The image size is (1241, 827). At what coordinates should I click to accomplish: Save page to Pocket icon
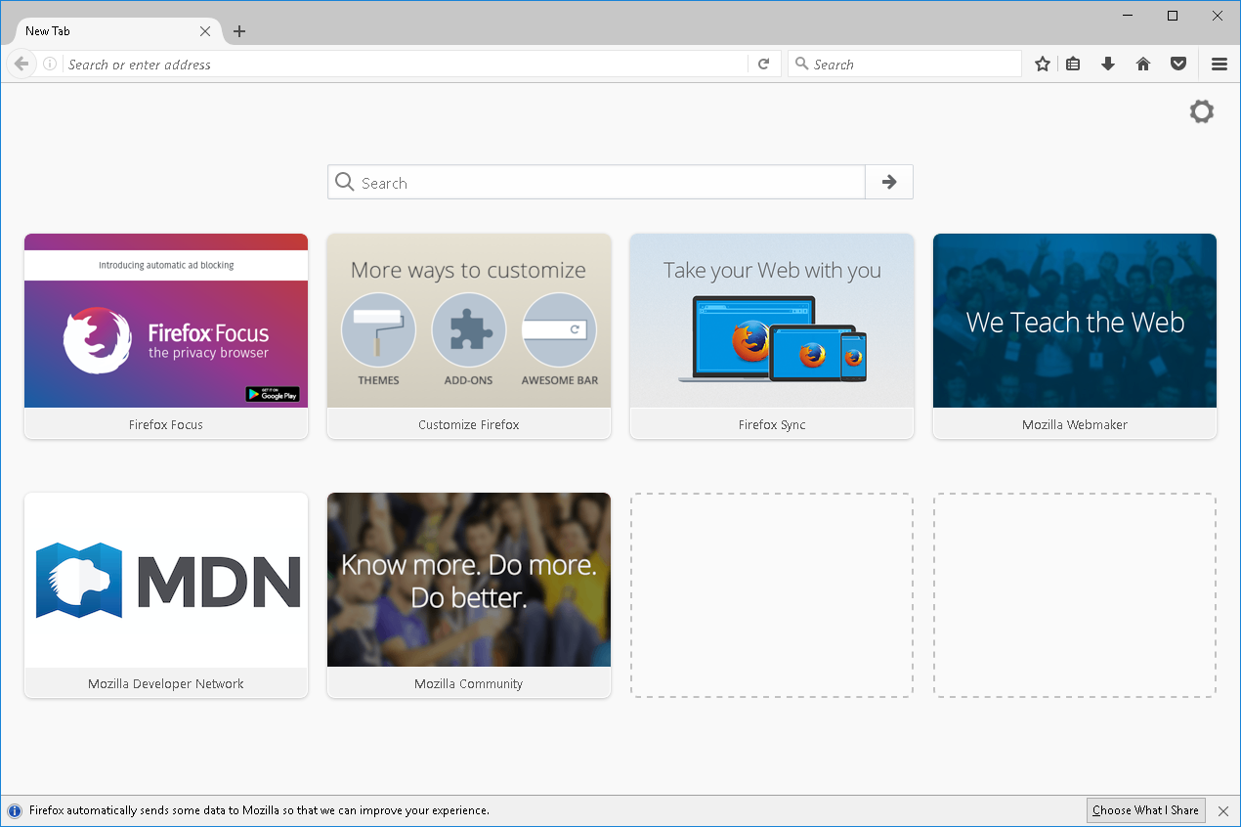1178,65
